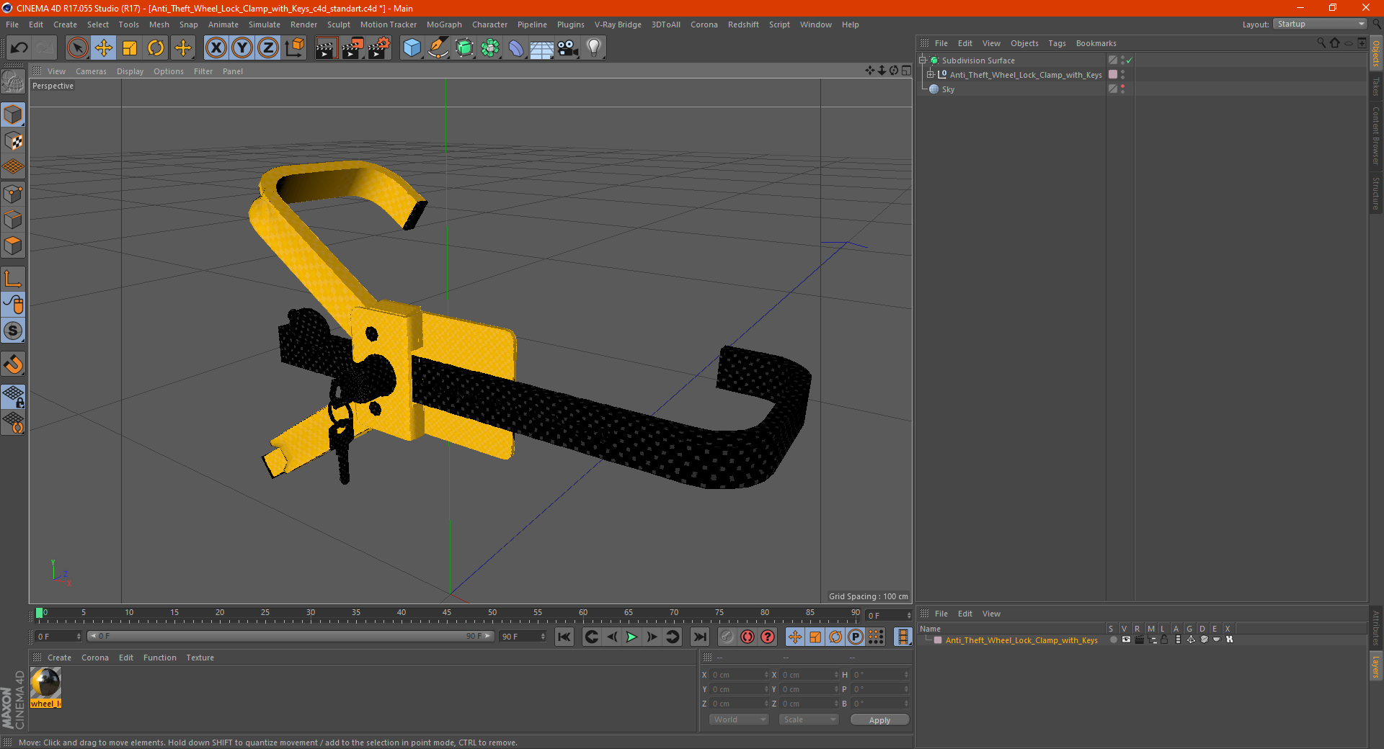
Task: Add a Cube primitive object
Action: 412,48
